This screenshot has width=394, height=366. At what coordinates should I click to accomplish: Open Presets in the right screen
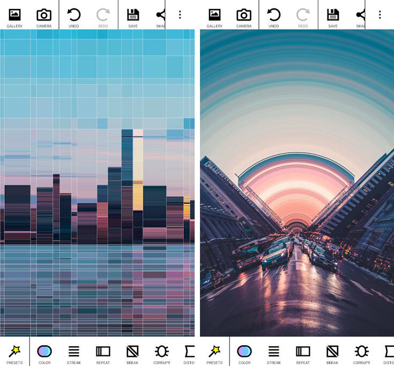[x=214, y=354]
